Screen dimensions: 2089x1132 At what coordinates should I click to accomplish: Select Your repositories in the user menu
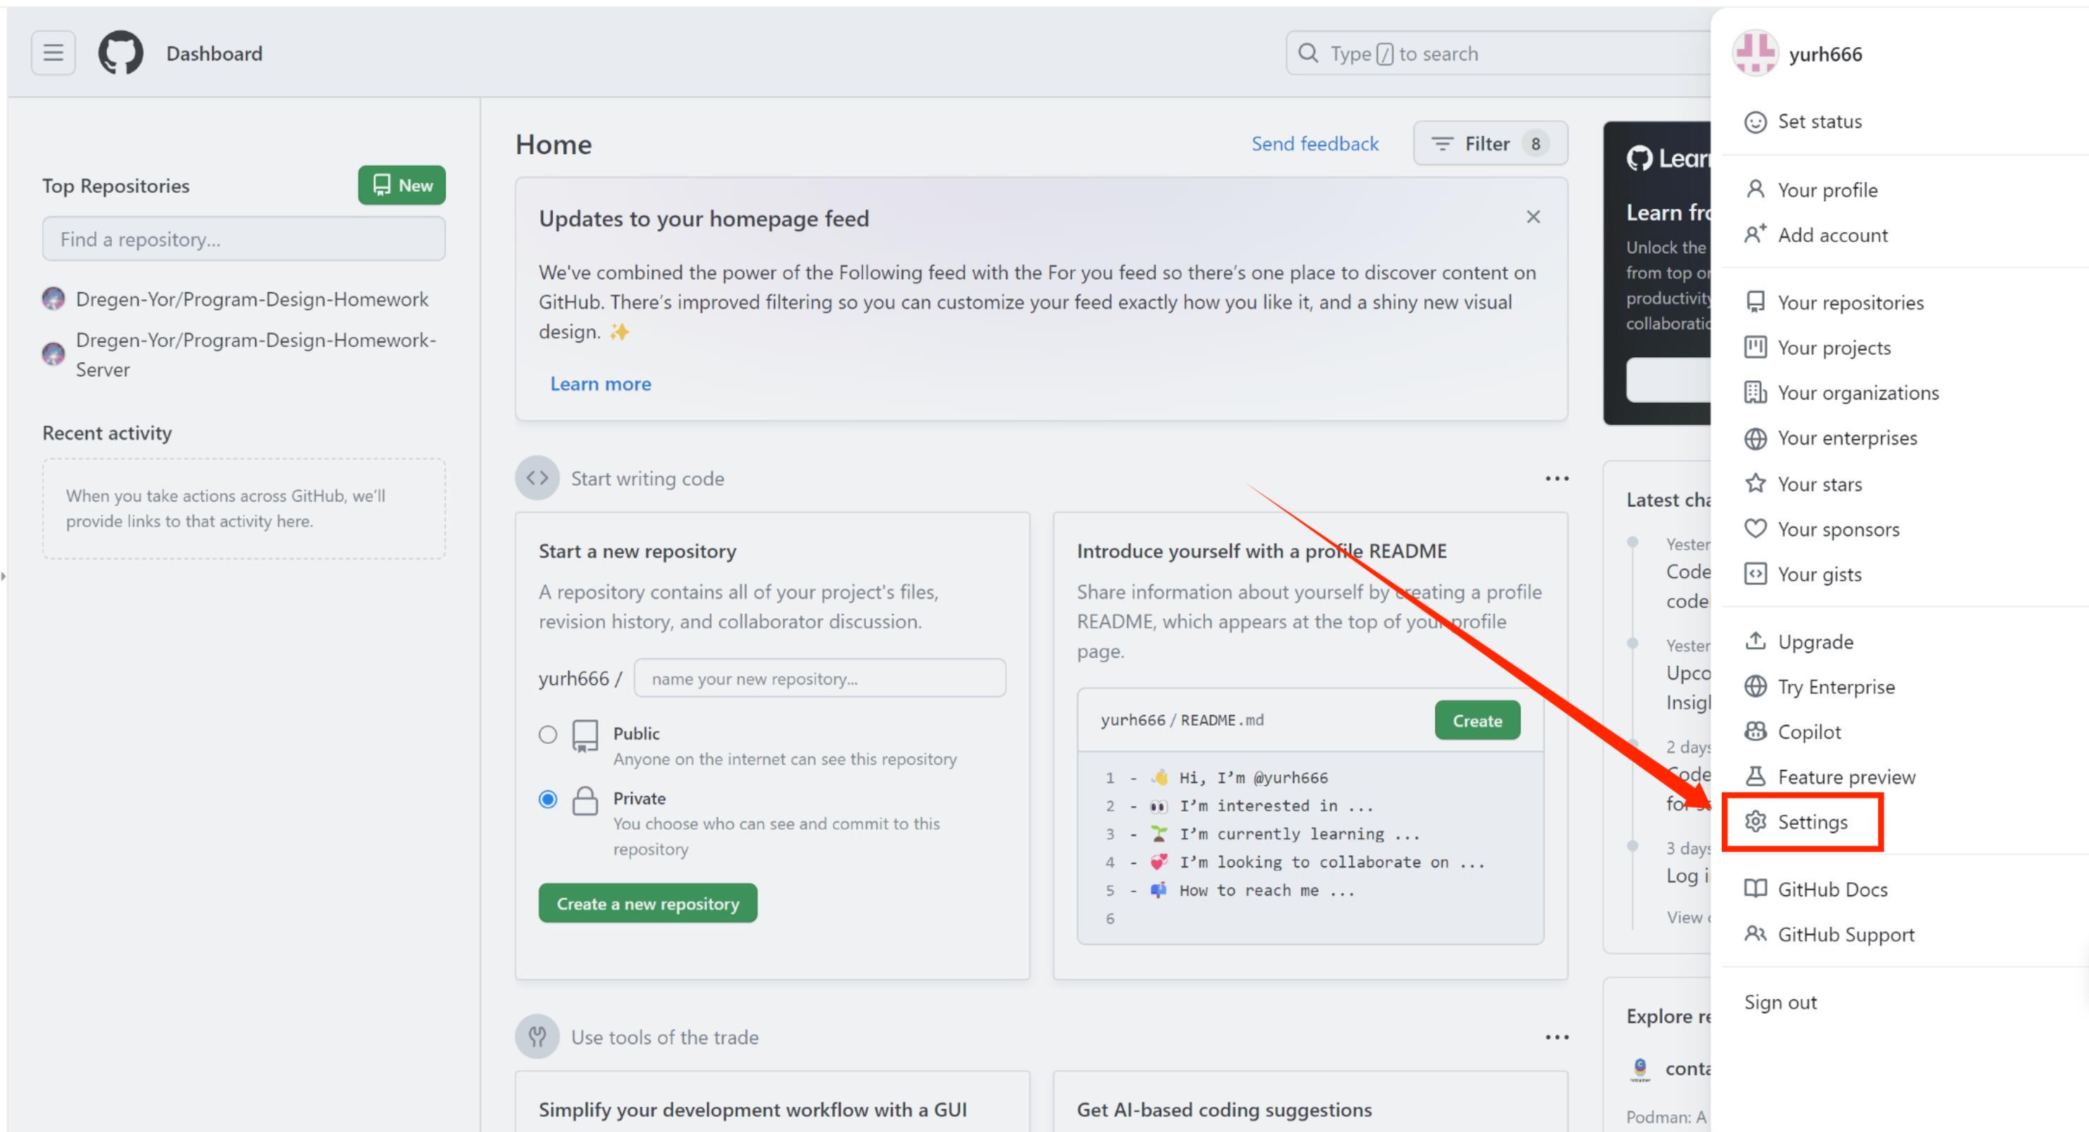tap(1850, 302)
